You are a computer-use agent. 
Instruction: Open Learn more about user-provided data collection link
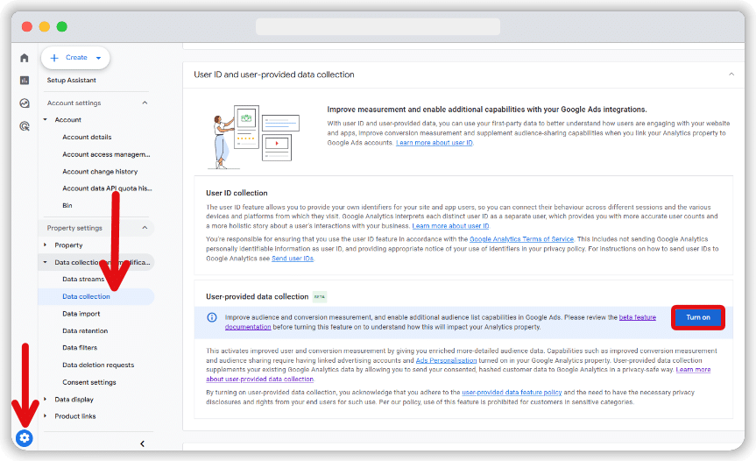click(693, 370)
